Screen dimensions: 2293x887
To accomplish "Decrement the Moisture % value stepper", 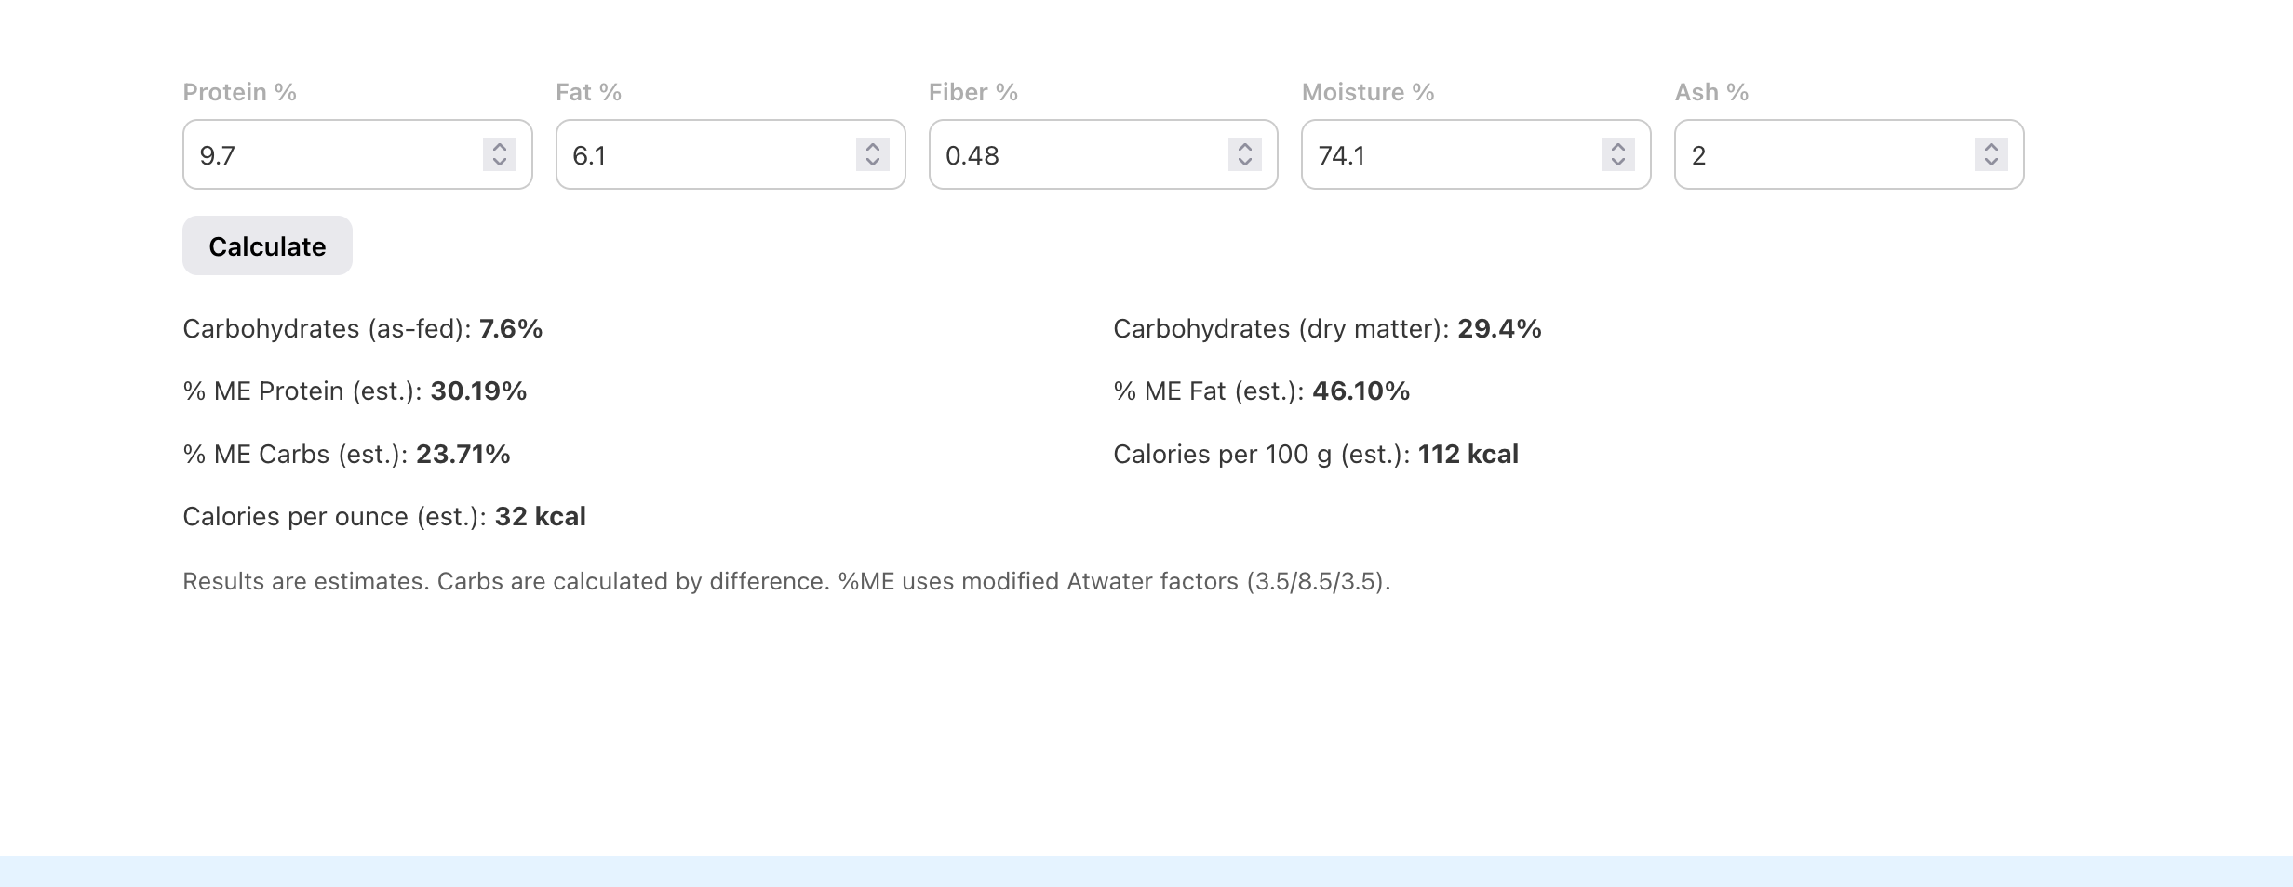I will click(1617, 163).
